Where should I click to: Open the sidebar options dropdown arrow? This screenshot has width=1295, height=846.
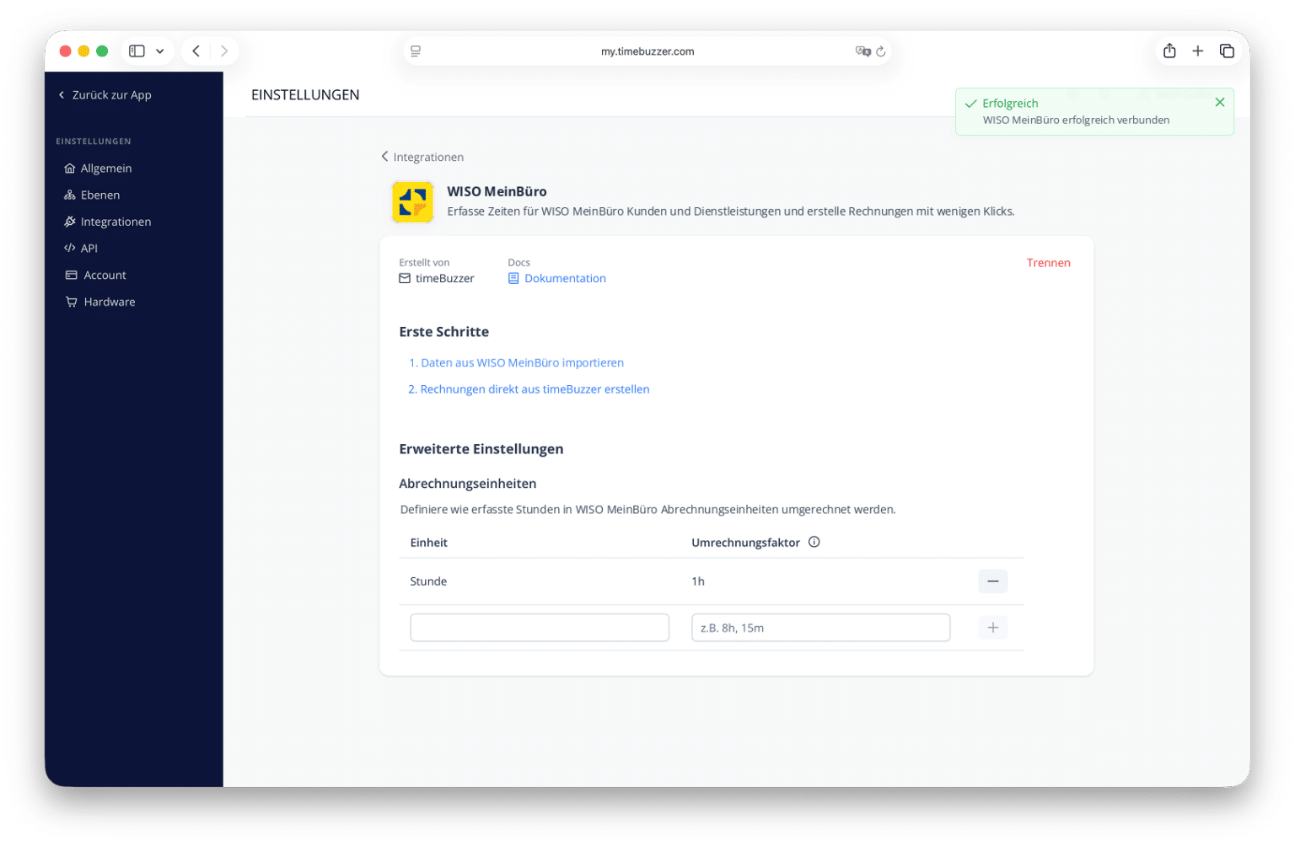click(x=159, y=51)
